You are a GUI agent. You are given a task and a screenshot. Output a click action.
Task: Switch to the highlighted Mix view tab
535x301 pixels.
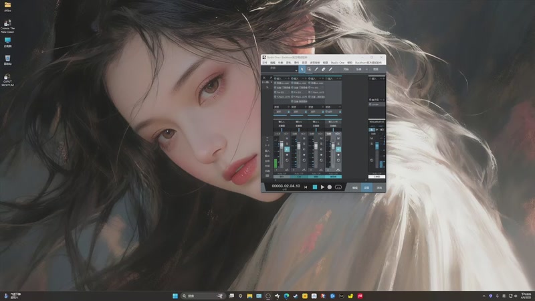point(366,188)
